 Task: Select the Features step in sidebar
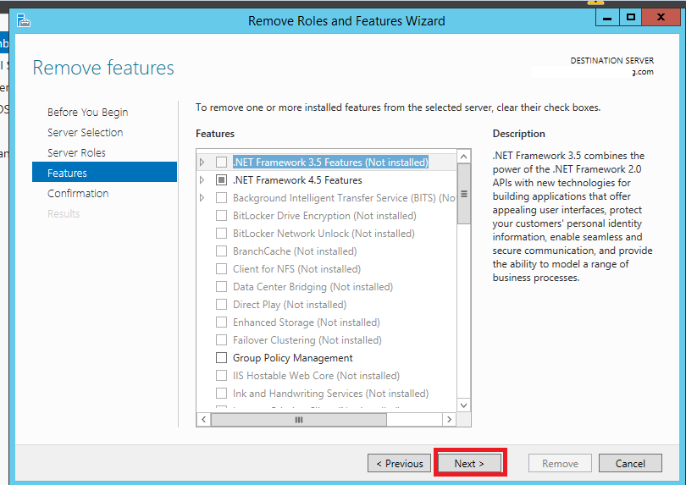[104, 173]
